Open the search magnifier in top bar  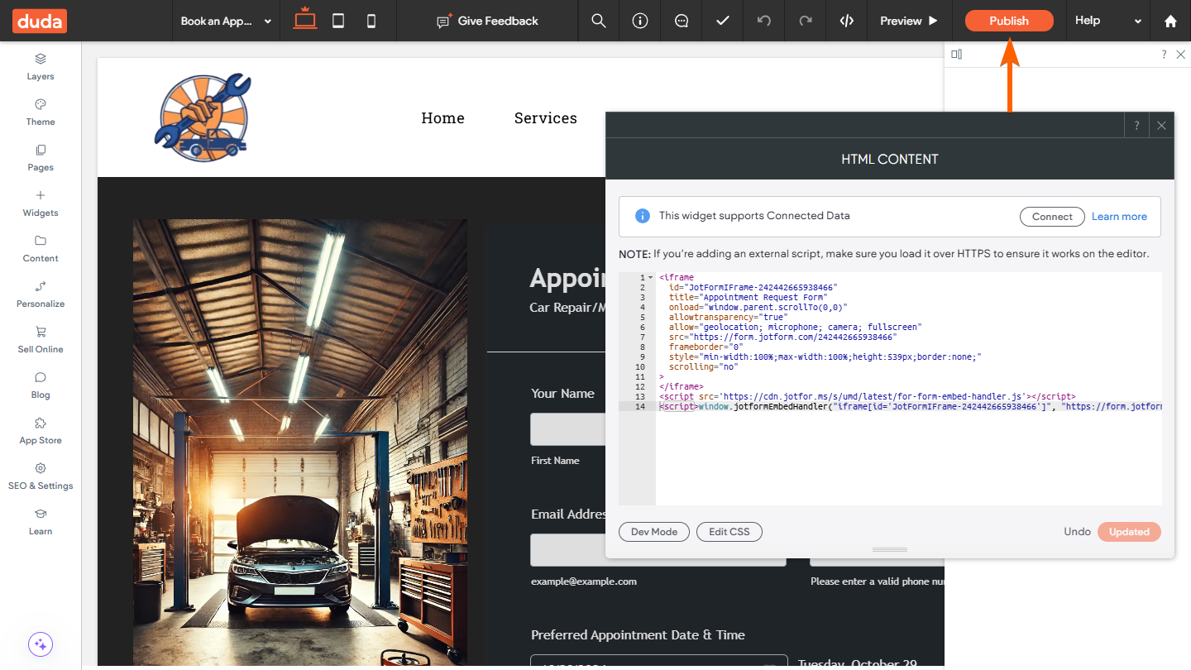point(599,21)
